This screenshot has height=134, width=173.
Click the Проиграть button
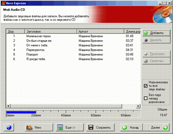pos(157,54)
